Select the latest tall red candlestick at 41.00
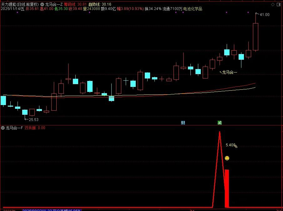Viewport: 283px width, 211px height. pyautogui.click(x=255, y=37)
